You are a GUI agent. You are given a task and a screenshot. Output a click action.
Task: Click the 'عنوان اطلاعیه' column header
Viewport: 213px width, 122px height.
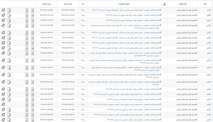pos(124,4)
